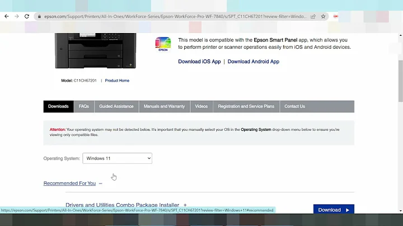Click the red Attention: label
The height and width of the screenshot is (226, 403).
pos(58,130)
